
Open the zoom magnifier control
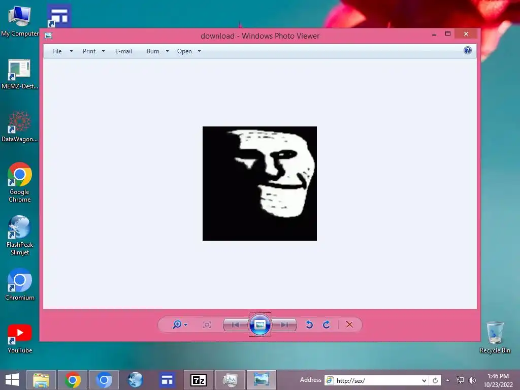(177, 324)
